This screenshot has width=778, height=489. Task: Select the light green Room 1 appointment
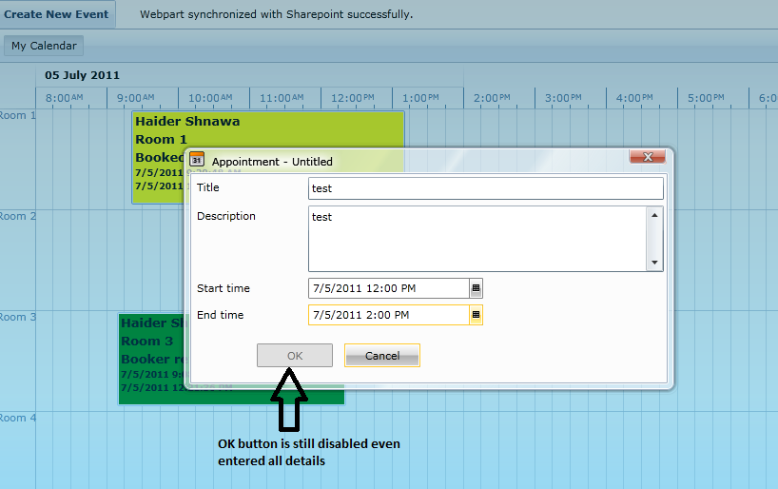point(268,129)
